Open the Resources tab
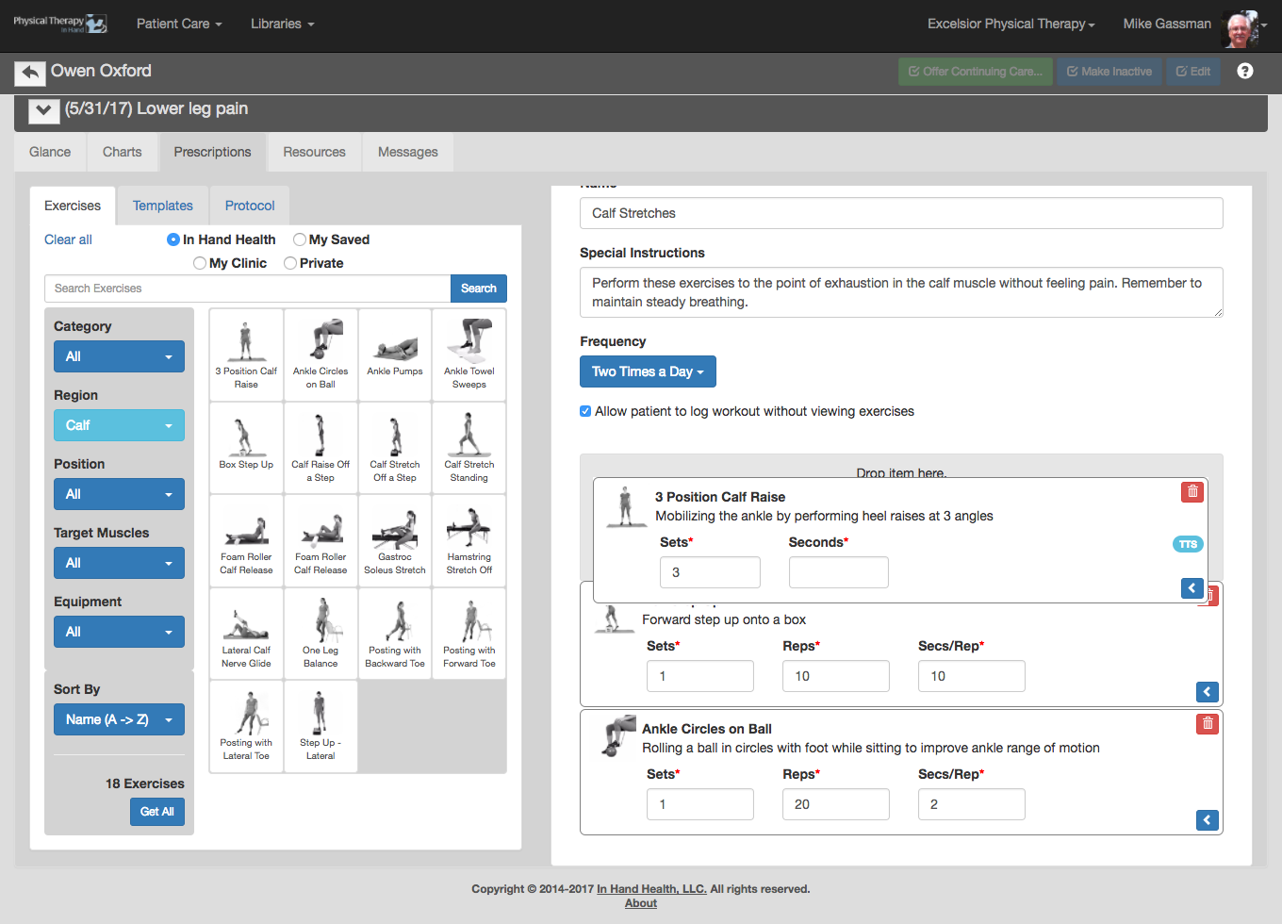1282x924 pixels. click(315, 152)
